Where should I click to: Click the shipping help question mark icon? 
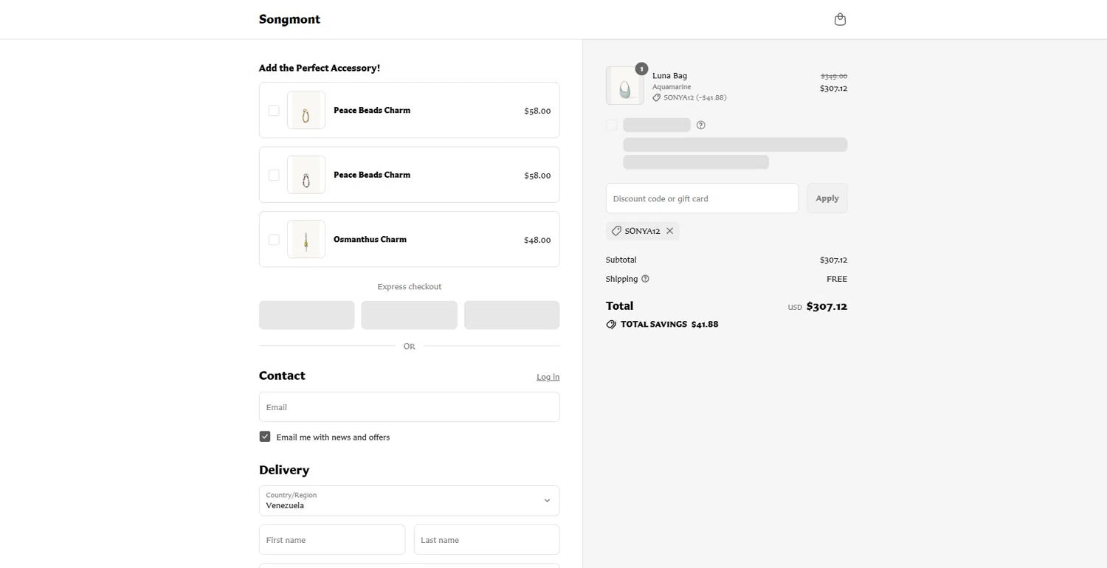[x=645, y=279]
